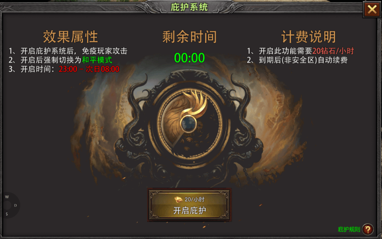The image size is (382, 239).
Task: Select the 计费说明 heading
Action: tap(308, 37)
